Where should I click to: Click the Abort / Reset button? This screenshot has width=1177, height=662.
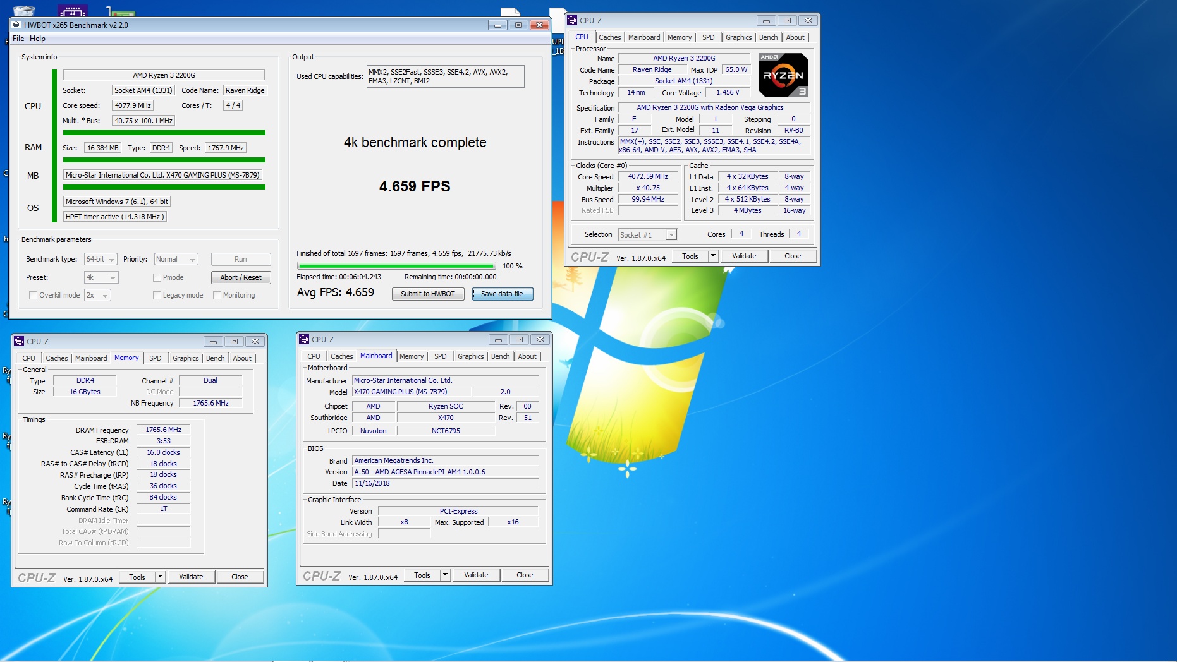[x=241, y=277]
